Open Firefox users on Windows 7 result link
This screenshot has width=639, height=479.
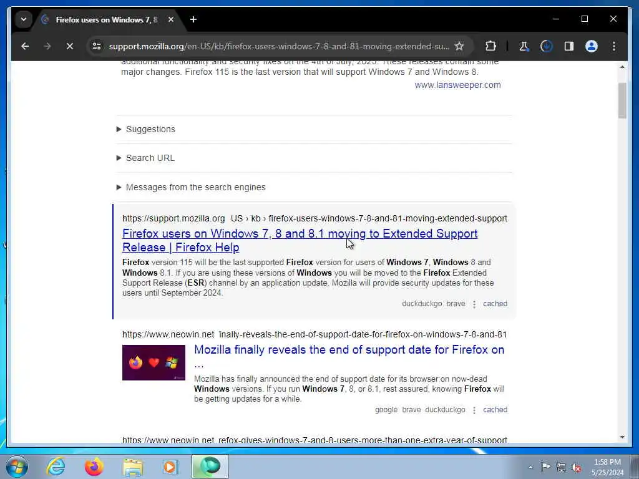pos(300,240)
